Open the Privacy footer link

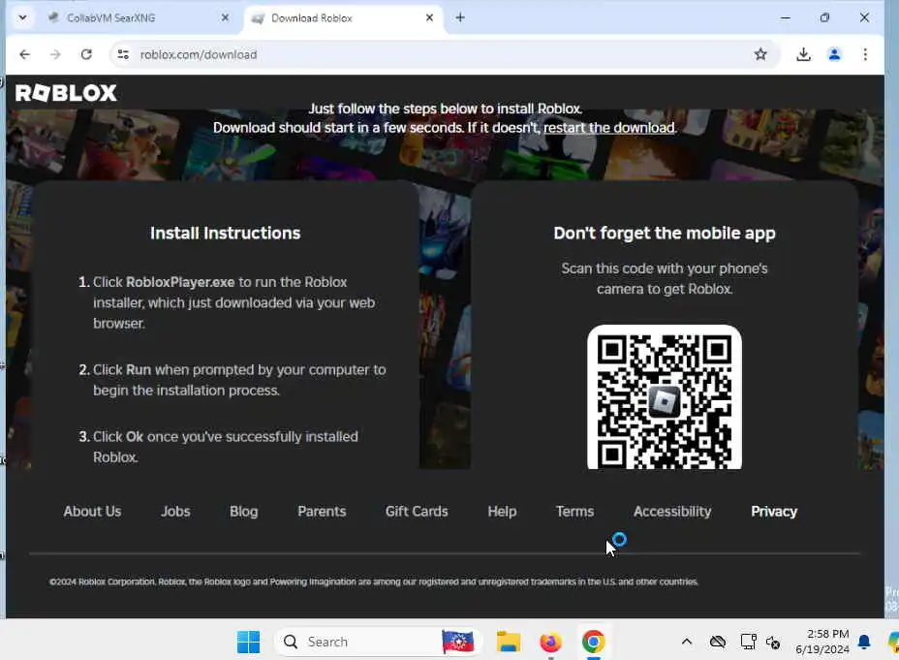click(x=773, y=512)
